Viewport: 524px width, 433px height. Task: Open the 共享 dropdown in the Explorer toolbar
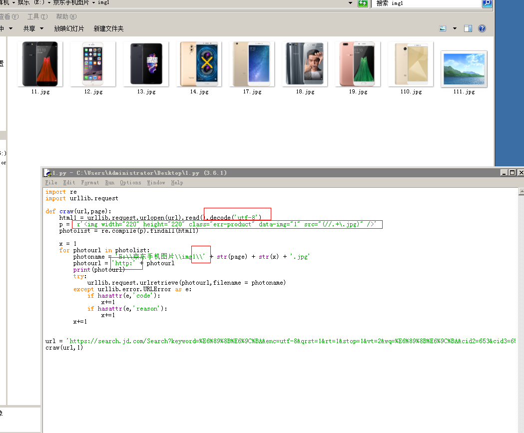[33, 29]
